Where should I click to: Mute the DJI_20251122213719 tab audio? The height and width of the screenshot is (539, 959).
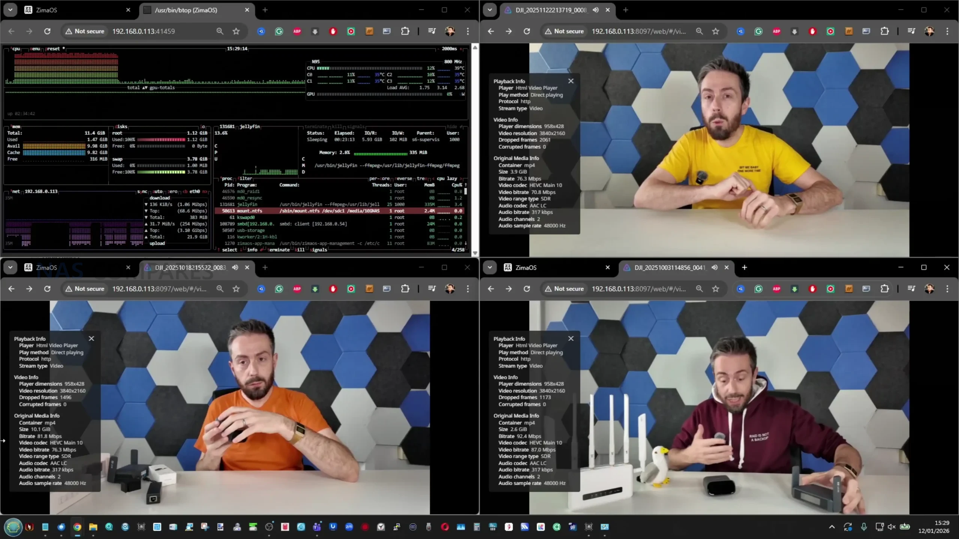[x=596, y=10]
